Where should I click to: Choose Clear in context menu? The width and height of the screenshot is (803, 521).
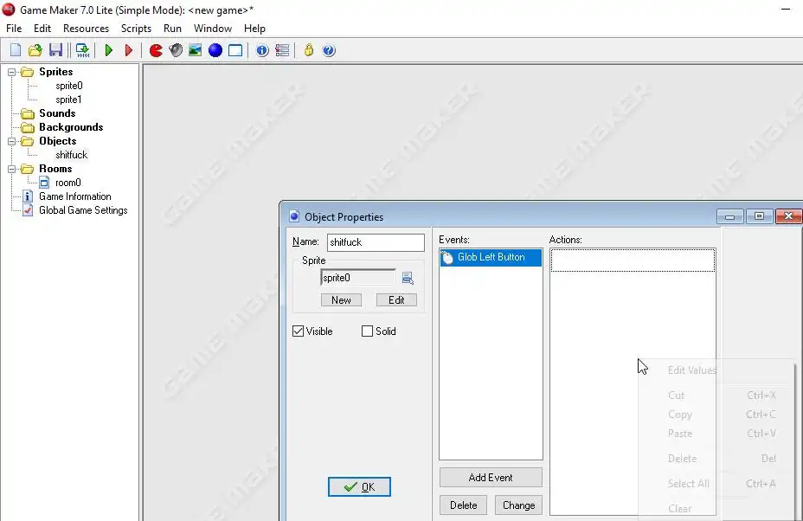pos(717,509)
